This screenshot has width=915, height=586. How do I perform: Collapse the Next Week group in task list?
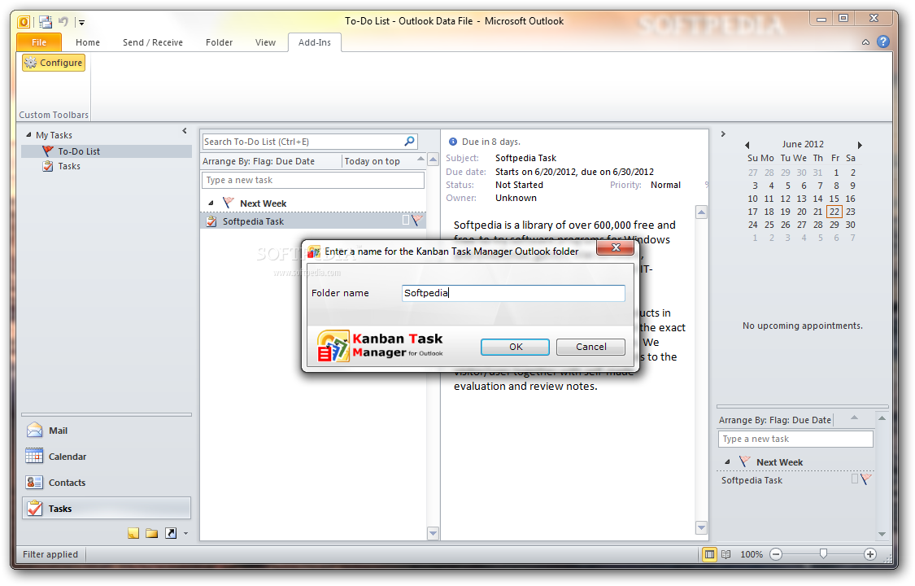211,203
